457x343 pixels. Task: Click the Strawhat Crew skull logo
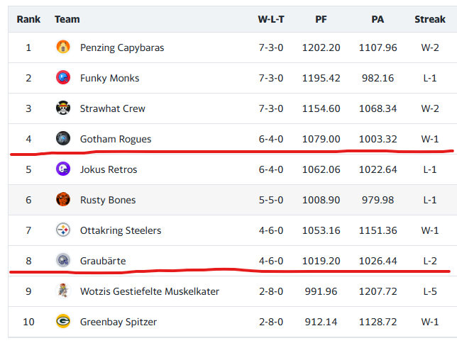coord(63,108)
